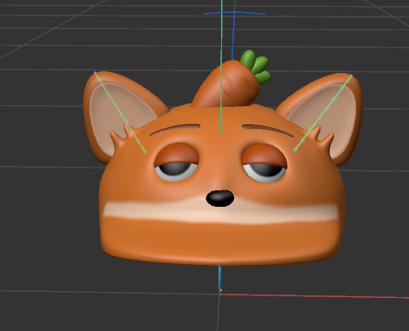Image resolution: width=409 pixels, height=331 pixels.
Task: Click the fur tufts beside right ear
Action: pos(321,136)
